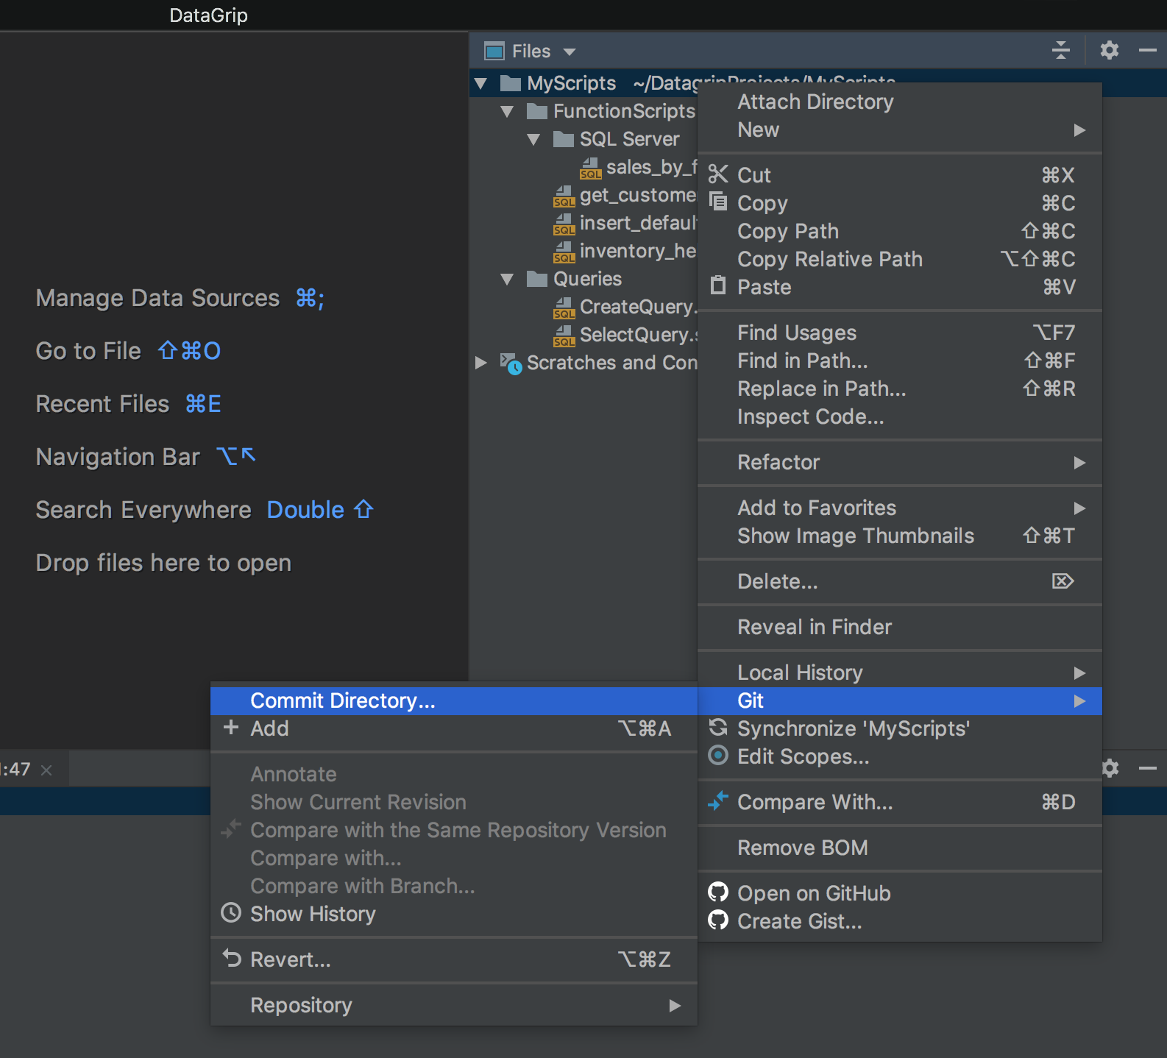Viewport: 1167px width, 1058px height.
Task: Open Add to Favorites submenu
Action: [x=900, y=508]
